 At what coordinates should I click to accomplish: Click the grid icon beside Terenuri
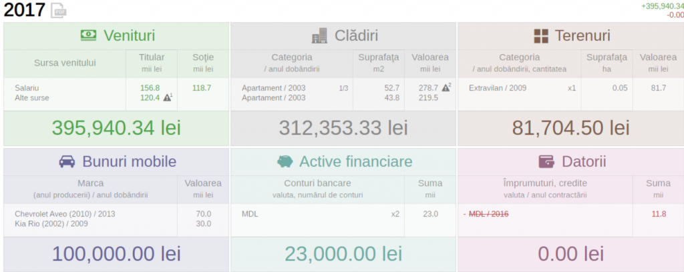541,36
